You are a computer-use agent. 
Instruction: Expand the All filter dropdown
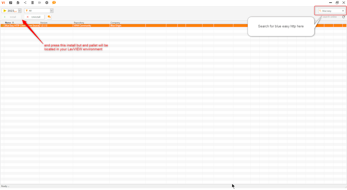point(51,11)
